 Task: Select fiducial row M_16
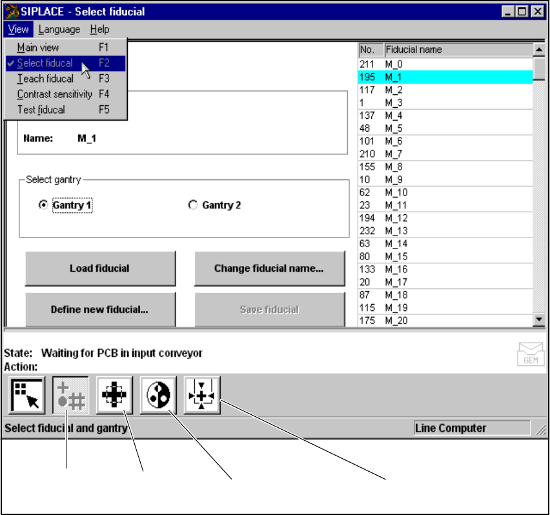point(445,269)
